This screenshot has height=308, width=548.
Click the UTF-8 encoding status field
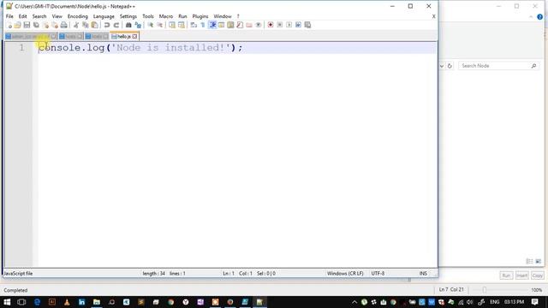point(378,274)
